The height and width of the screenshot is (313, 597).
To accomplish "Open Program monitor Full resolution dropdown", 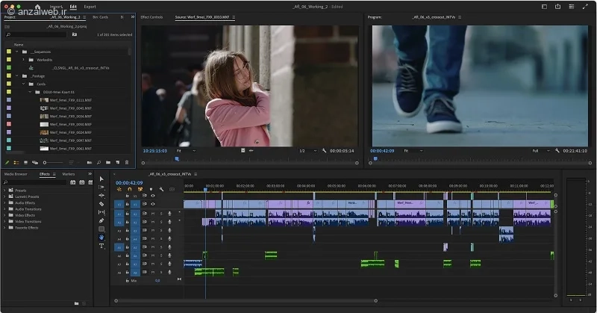I will point(541,151).
